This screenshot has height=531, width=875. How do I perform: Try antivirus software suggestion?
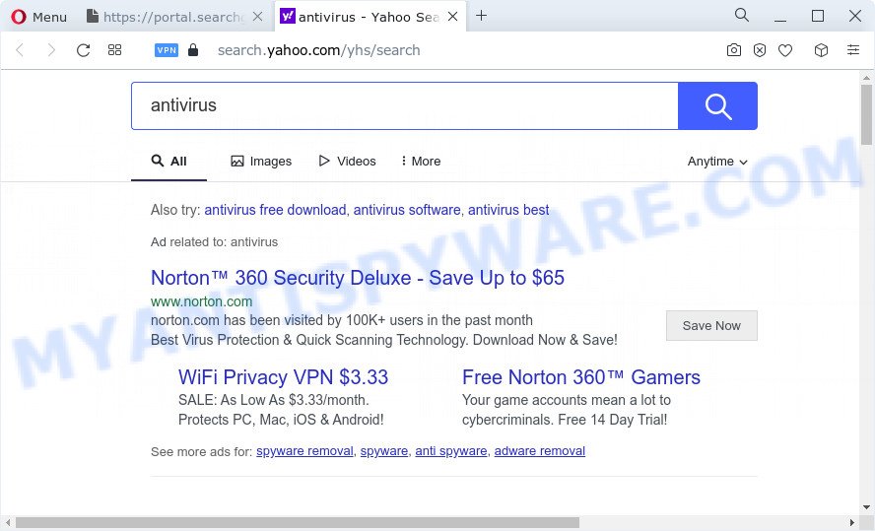click(407, 210)
